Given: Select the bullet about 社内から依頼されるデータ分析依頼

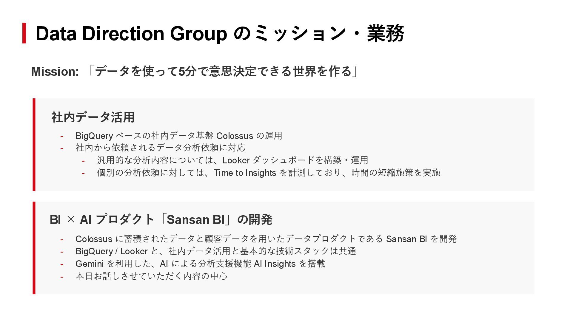Looking at the screenshot, I should point(160,148).
